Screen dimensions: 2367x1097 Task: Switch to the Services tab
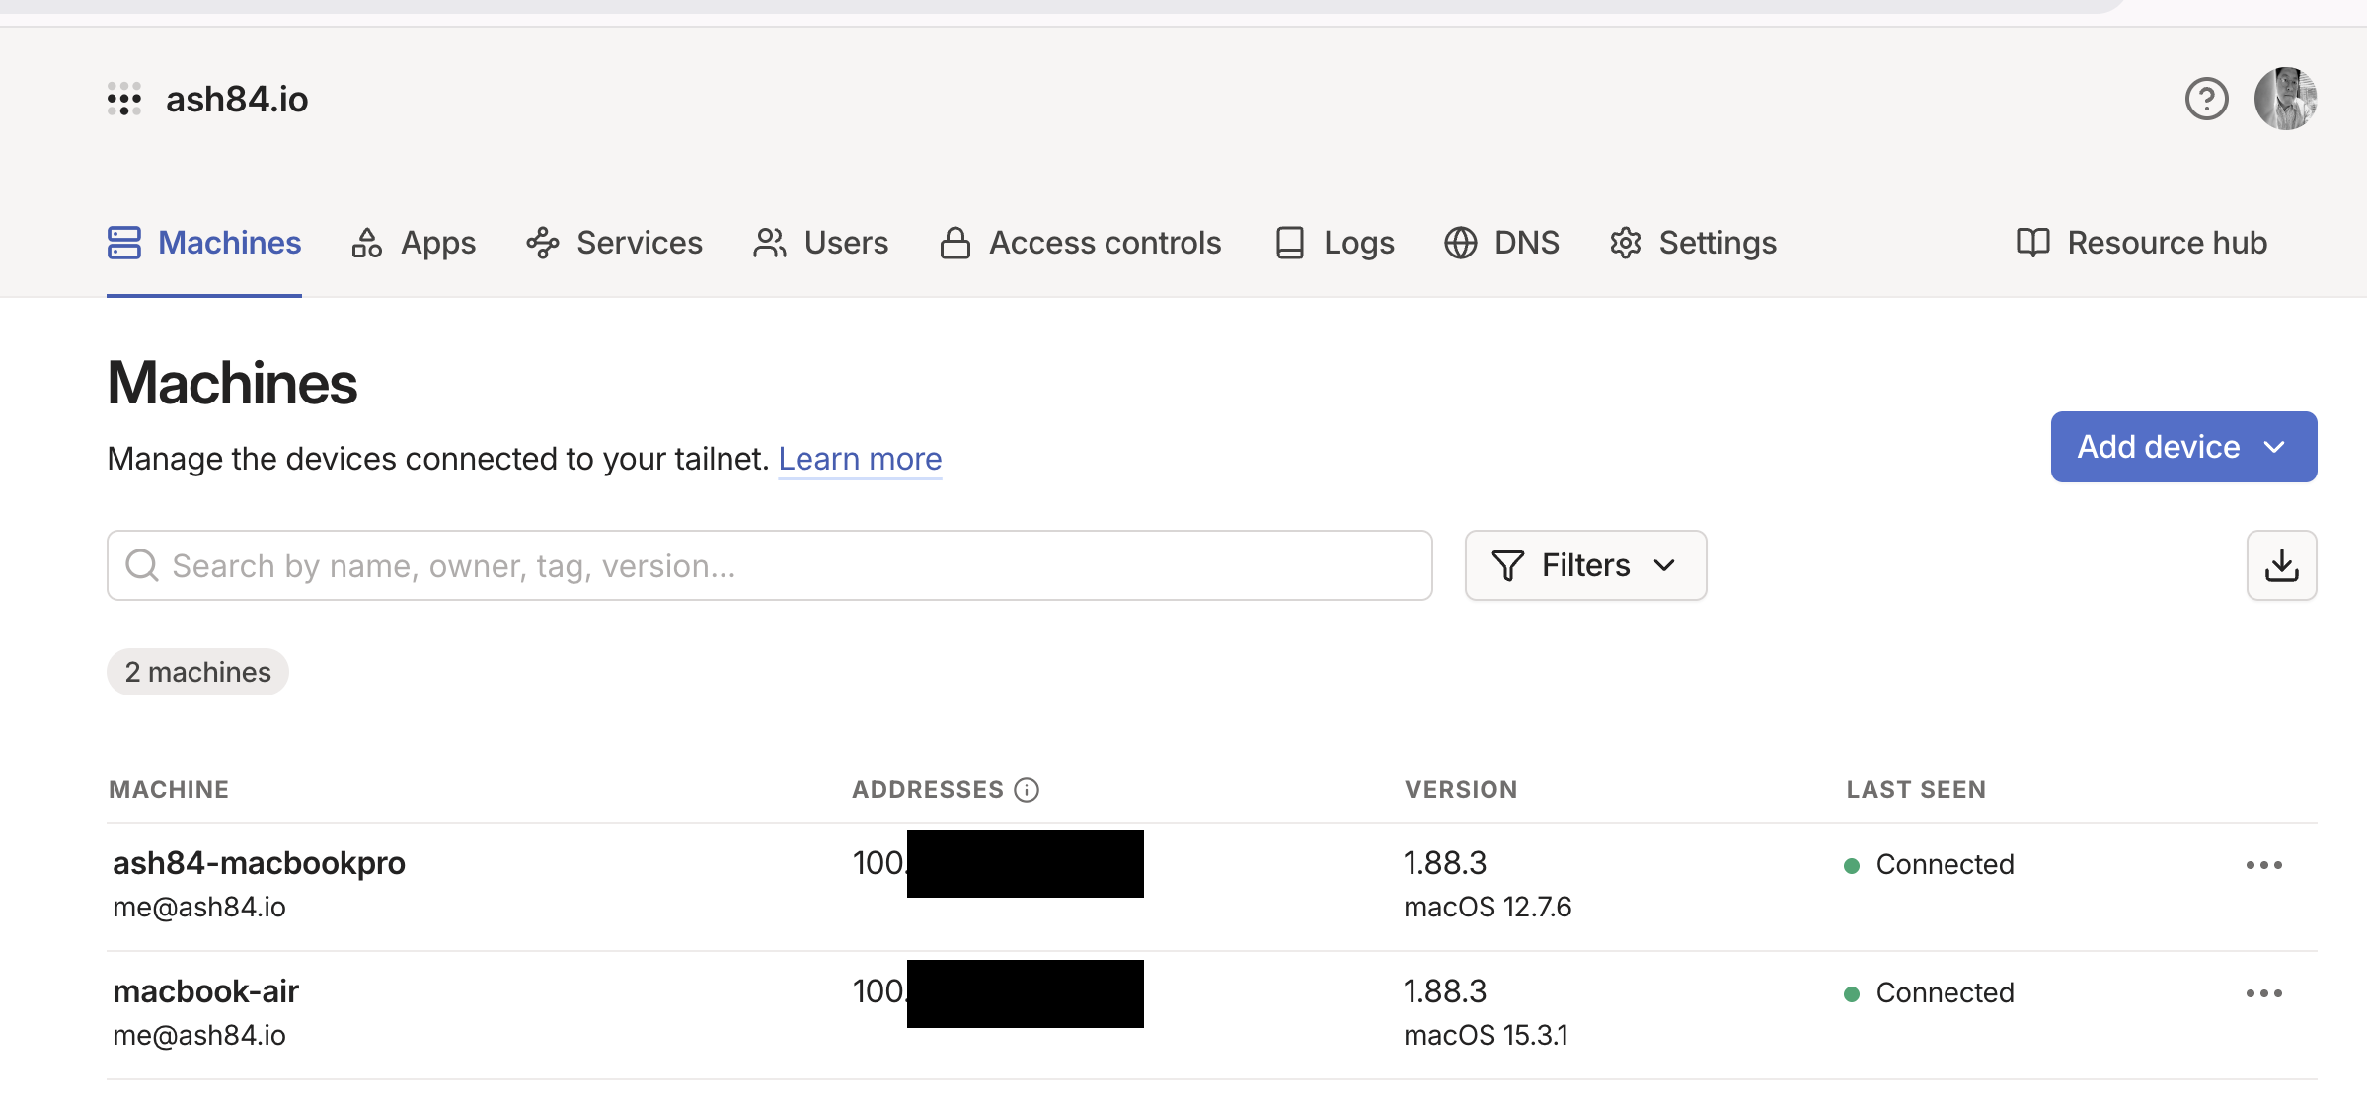tap(615, 243)
